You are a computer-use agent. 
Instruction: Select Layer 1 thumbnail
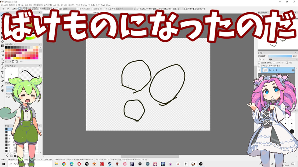265,70
